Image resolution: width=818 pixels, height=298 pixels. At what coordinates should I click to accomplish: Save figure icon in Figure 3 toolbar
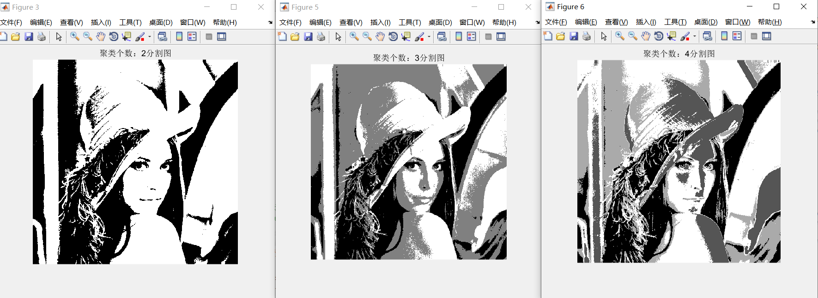pos(29,36)
